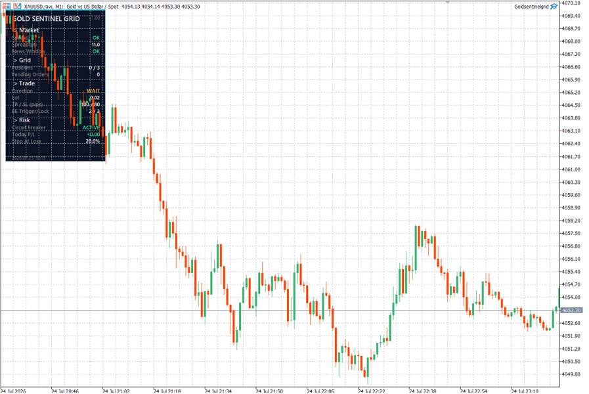This screenshot has height=394, width=589.
Task: Click the Direction label
Action: (x=22, y=91)
